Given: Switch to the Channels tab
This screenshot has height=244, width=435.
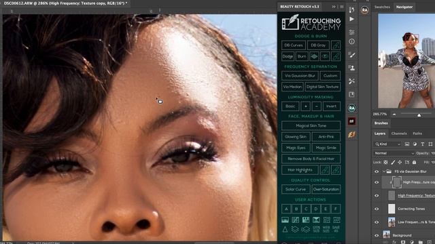Looking at the screenshot, I should 399,134.
